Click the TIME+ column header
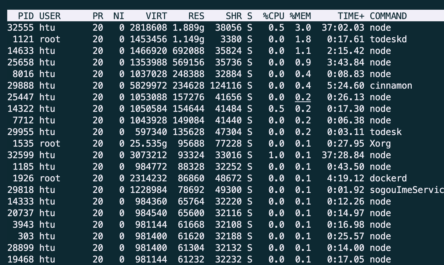 point(351,16)
